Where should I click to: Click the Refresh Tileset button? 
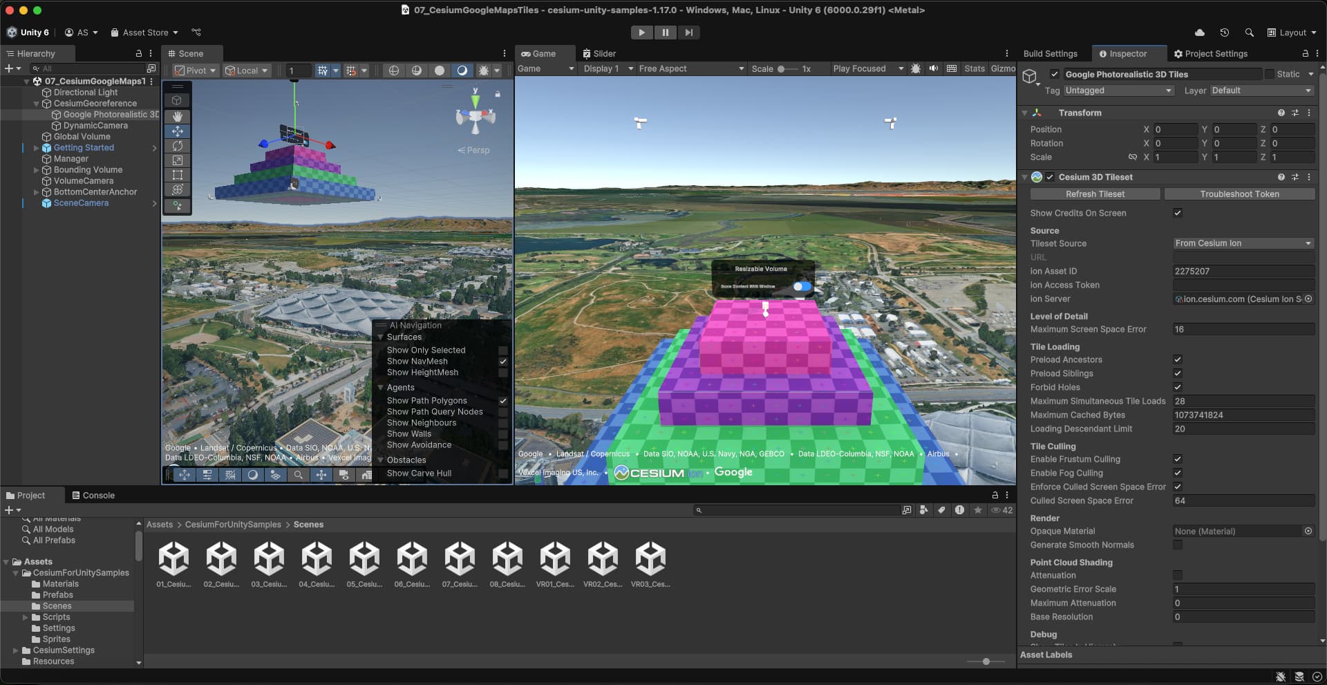(x=1095, y=194)
